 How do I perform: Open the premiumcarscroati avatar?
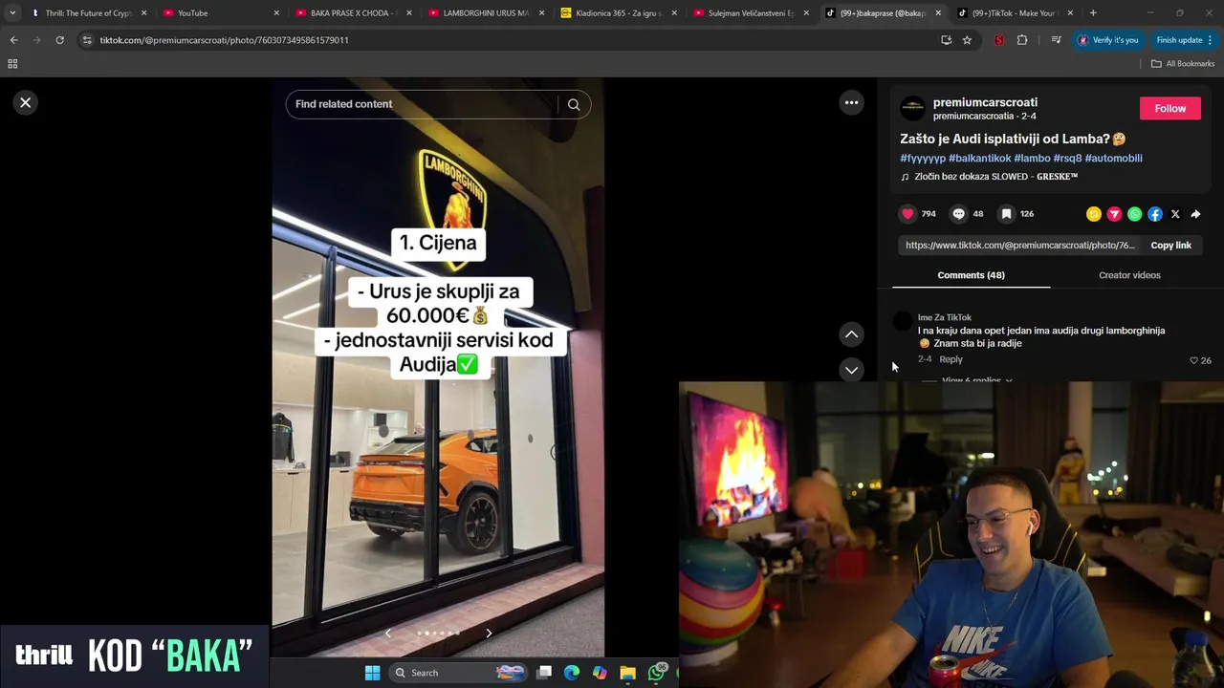(x=912, y=108)
